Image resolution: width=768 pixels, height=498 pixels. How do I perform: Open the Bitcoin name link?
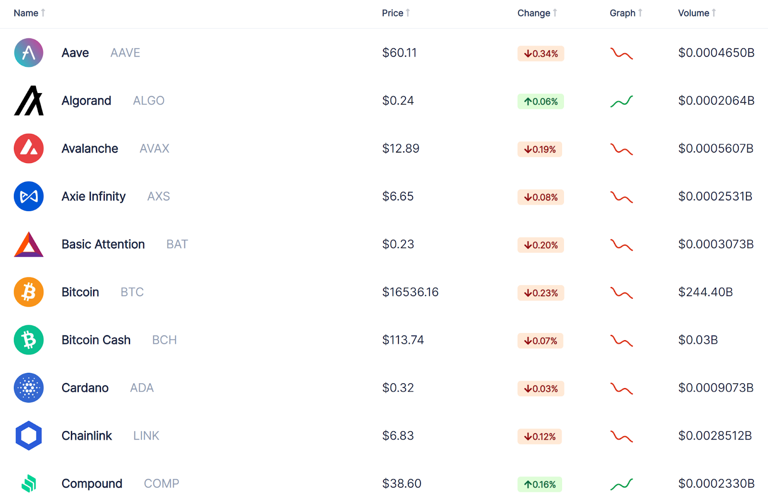click(x=80, y=292)
